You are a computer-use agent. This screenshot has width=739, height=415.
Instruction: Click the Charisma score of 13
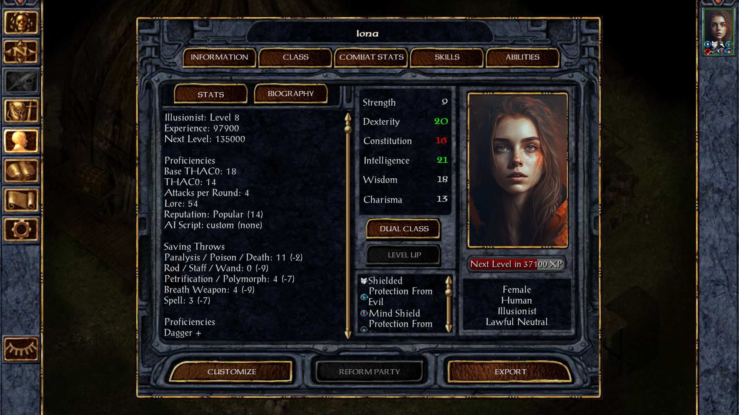442,199
